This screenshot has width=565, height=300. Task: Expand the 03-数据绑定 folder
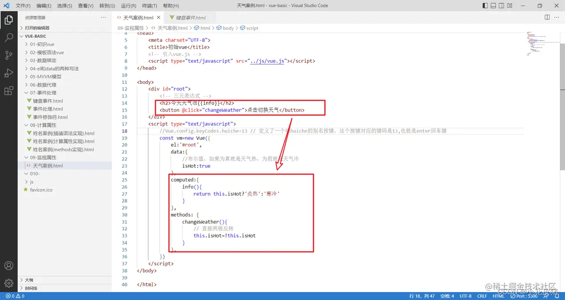pos(65,60)
